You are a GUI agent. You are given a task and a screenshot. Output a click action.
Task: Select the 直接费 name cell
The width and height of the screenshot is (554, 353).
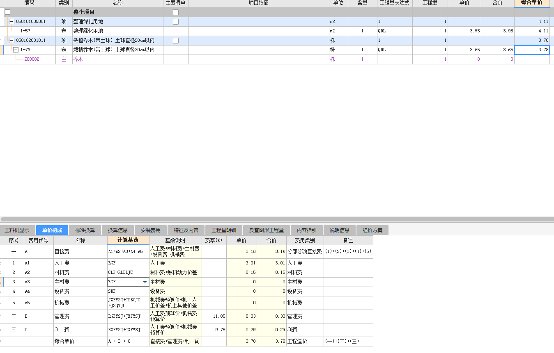click(x=80, y=252)
